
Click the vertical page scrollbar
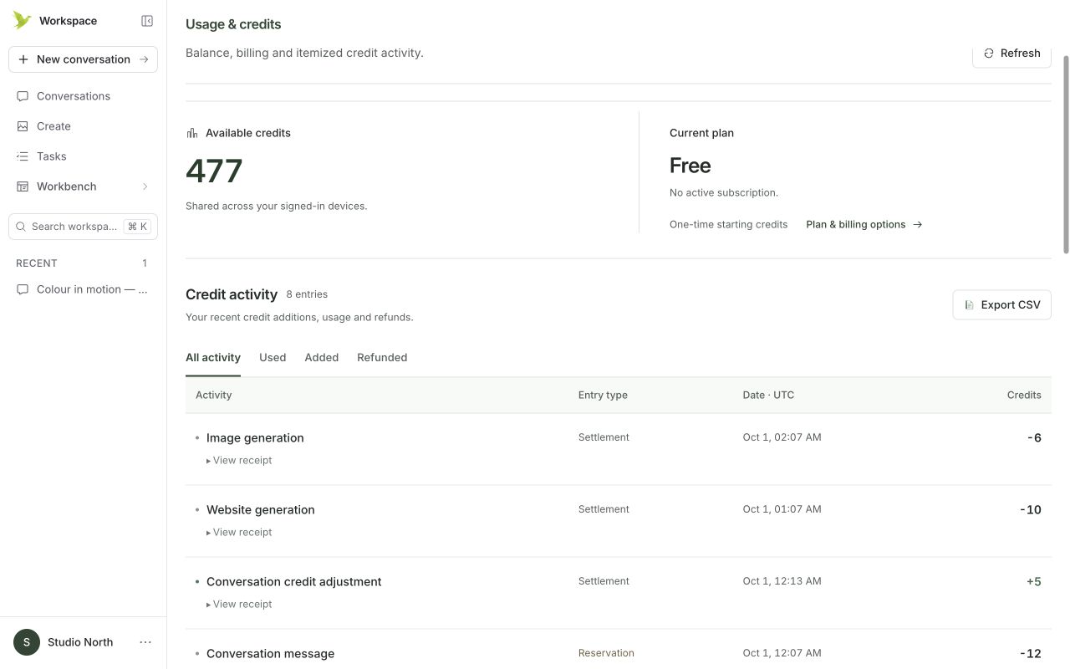point(1066,155)
